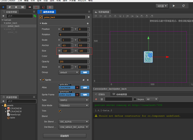Image resolution: width=193 pixels, height=140 pixels.
Task: Open the Src Blend dropdown
Action: coord(74,122)
